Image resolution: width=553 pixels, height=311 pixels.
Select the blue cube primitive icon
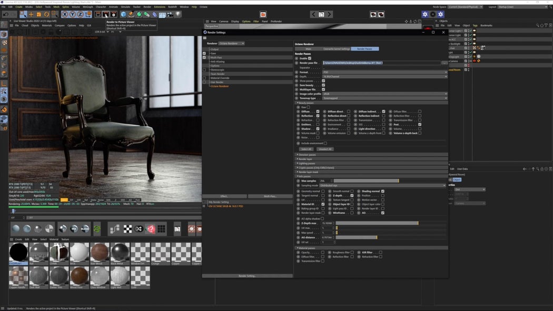click(123, 15)
